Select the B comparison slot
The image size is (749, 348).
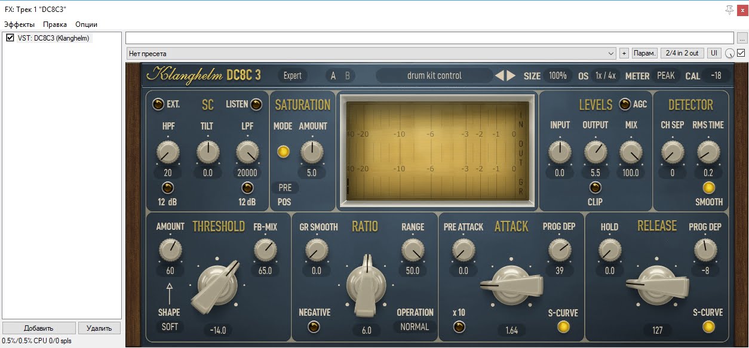point(346,76)
